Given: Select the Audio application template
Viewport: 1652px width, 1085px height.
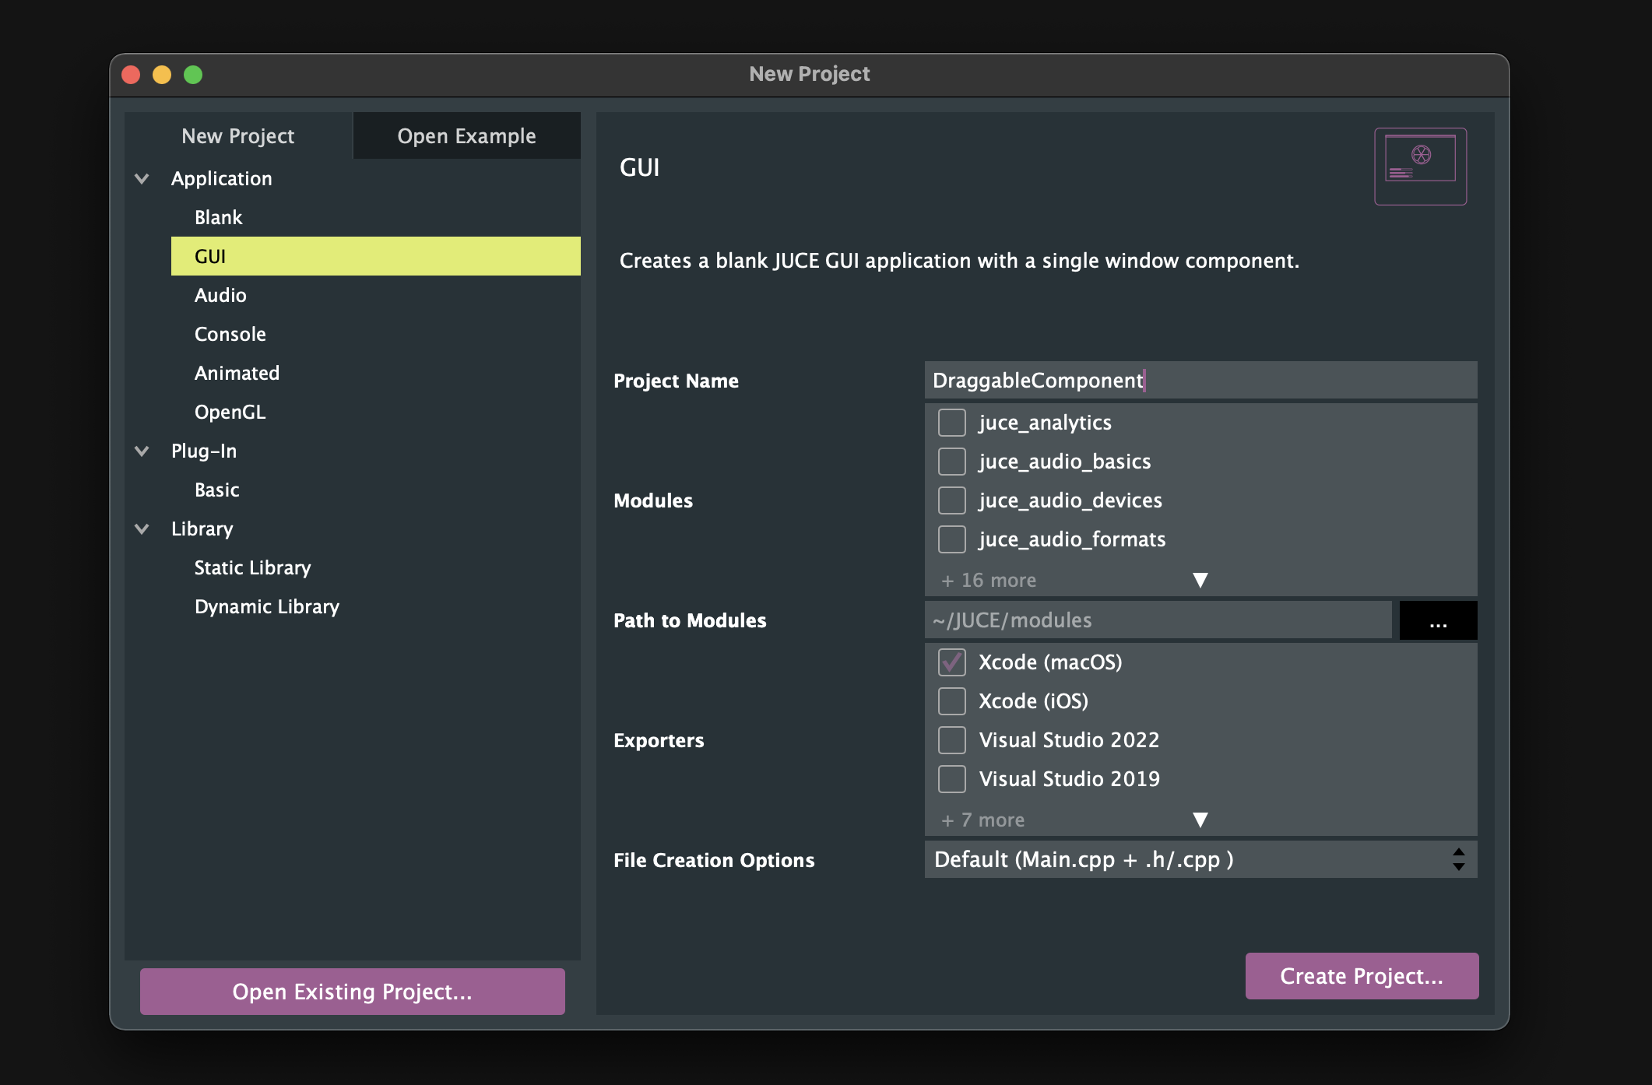Looking at the screenshot, I should [x=376, y=296].
